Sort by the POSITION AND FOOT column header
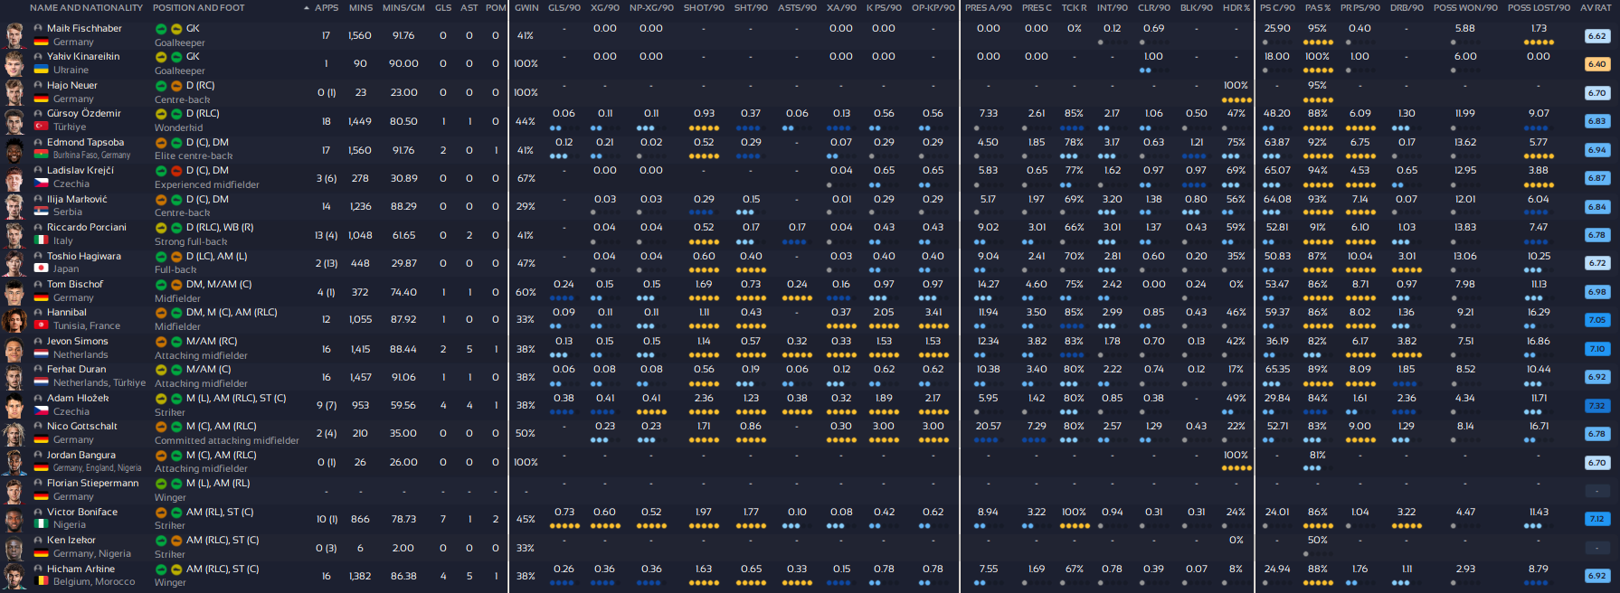 point(199,8)
